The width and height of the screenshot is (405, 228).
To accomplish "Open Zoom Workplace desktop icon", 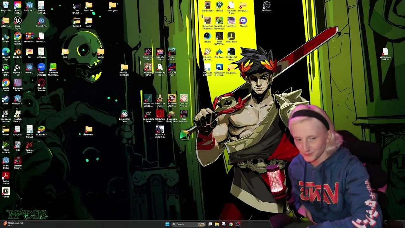I will [41, 69].
